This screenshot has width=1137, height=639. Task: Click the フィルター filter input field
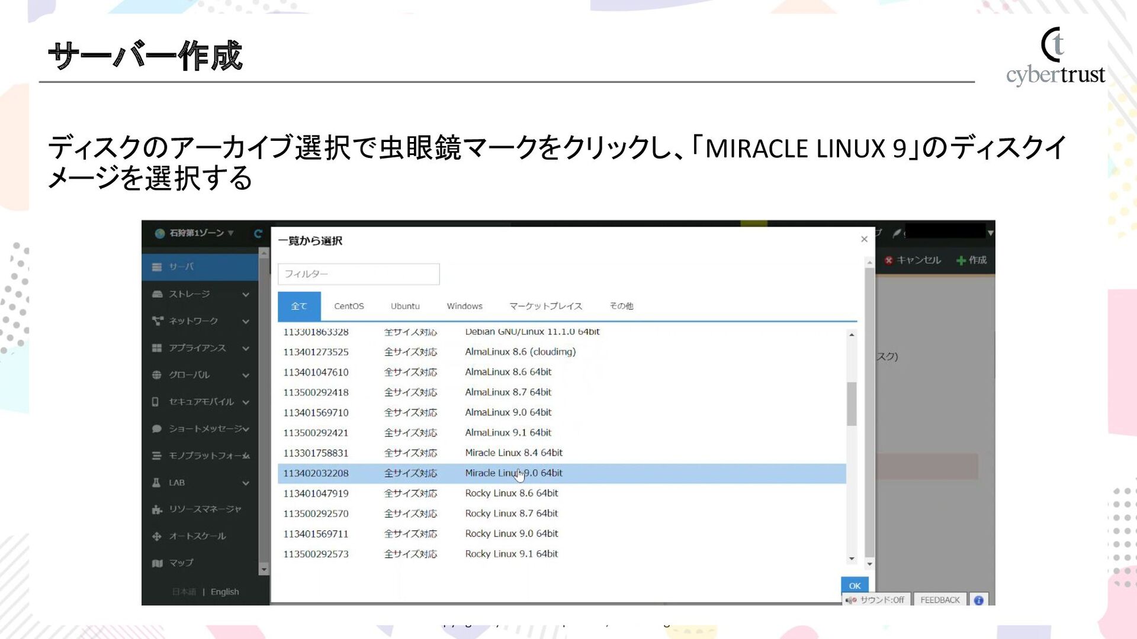tap(359, 274)
